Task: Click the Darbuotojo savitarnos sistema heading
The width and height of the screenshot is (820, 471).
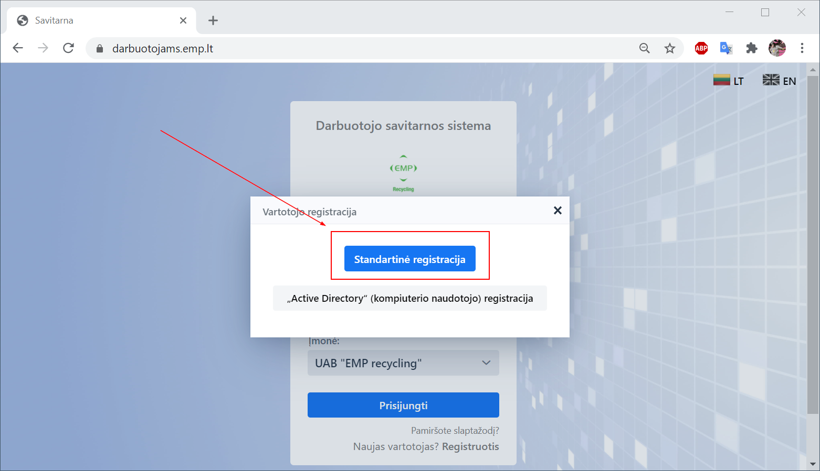Action: pyautogui.click(x=403, y=126)
